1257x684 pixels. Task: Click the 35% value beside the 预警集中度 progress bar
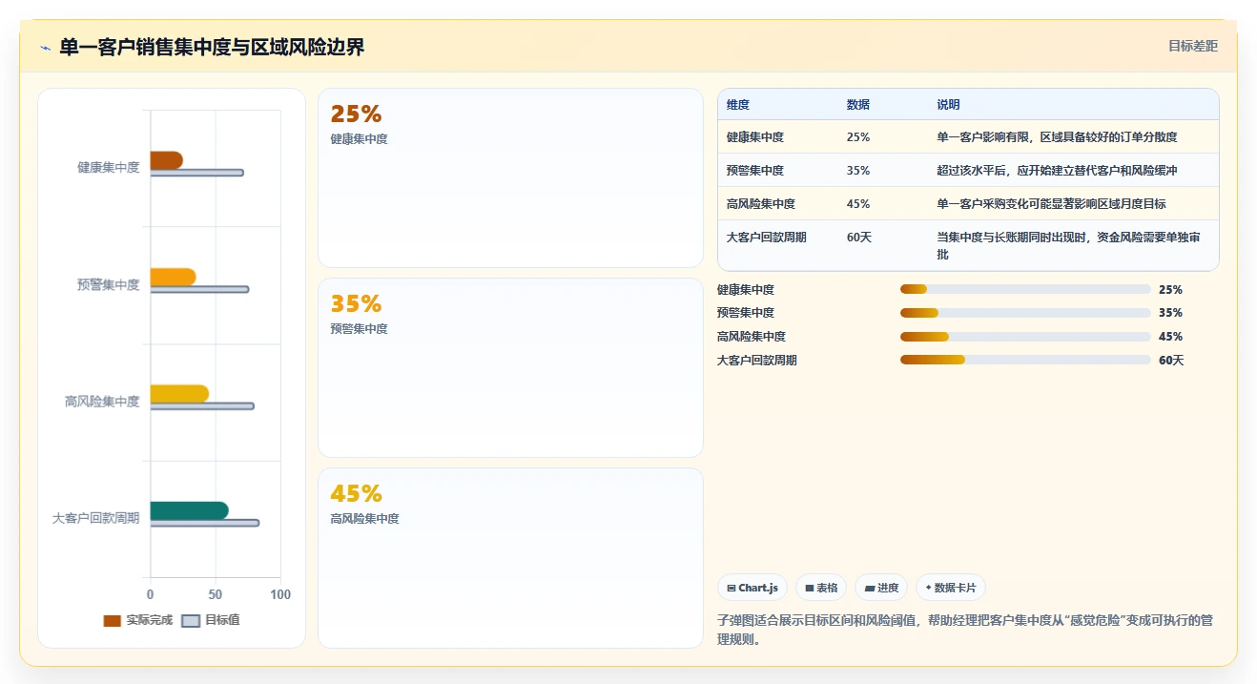[1170, 313]
